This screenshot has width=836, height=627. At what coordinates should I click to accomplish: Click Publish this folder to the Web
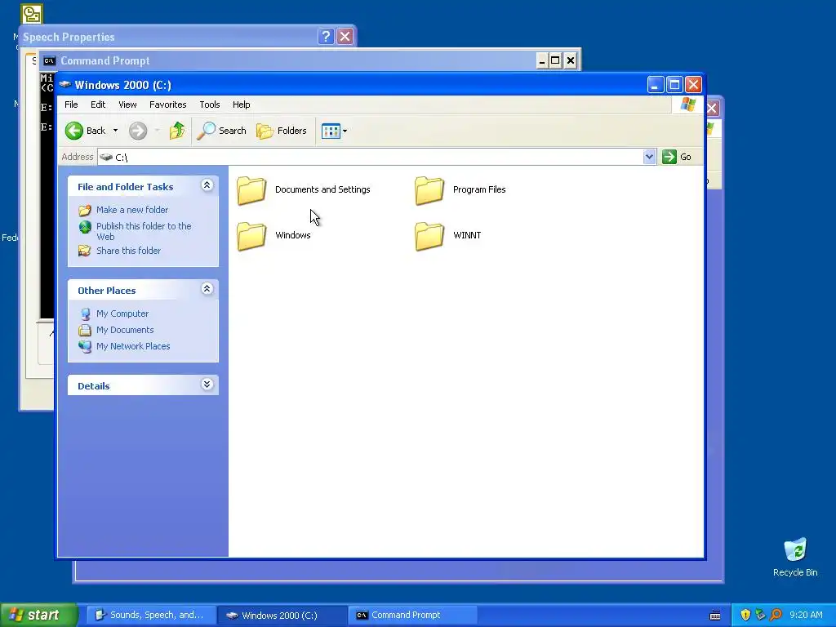pos(144,231)
